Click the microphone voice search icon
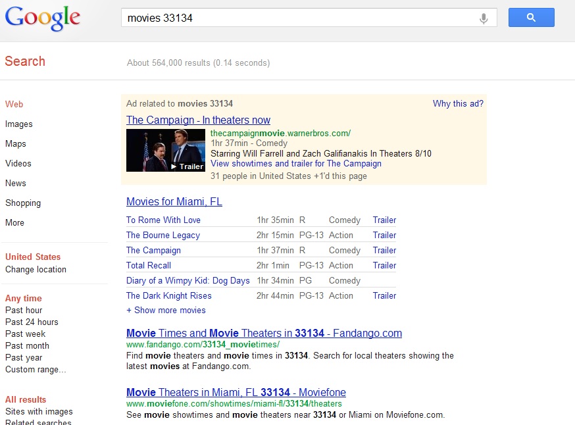 pyautogui.click(x=484, y=18)
